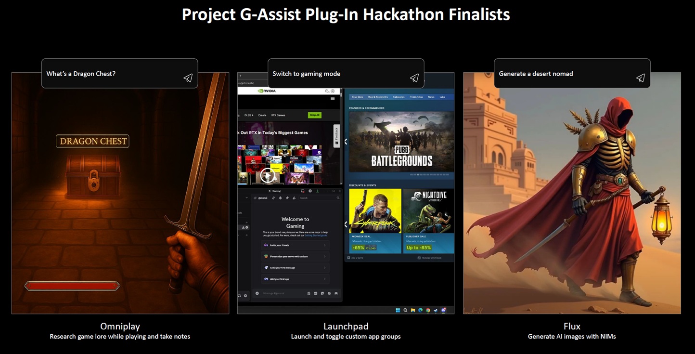The height and width of the screenshot is (354, 695).
Task: Click Steam icon in Windows taskbar
Action: tap(436, 311)
